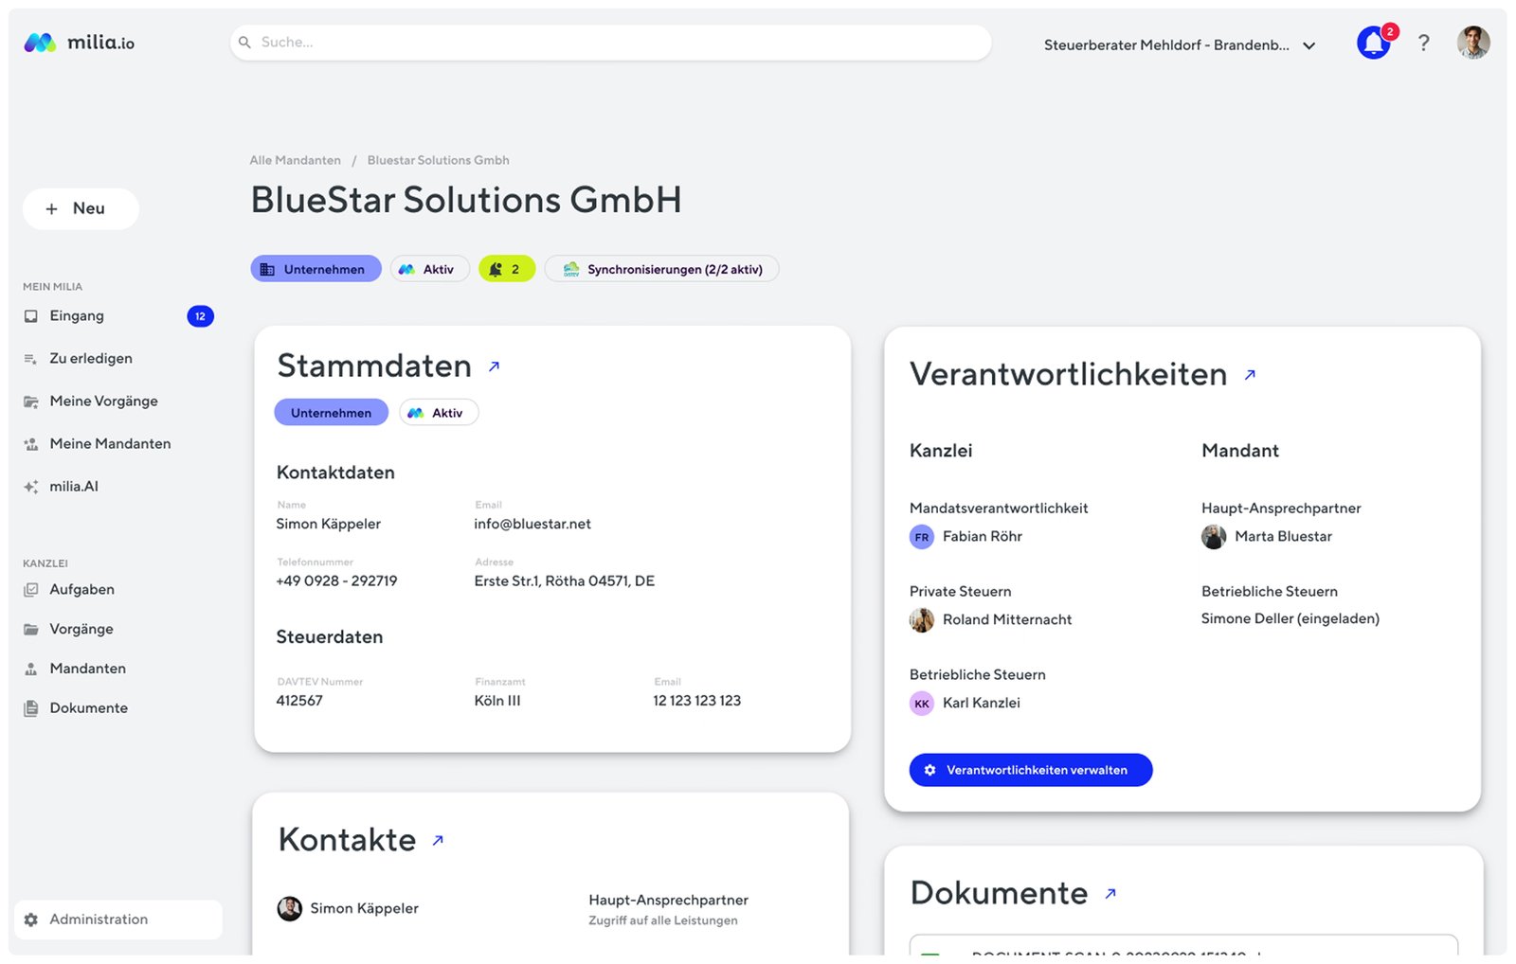
Task: Open the user profile avatar
Action: [x=1473, y=43]
